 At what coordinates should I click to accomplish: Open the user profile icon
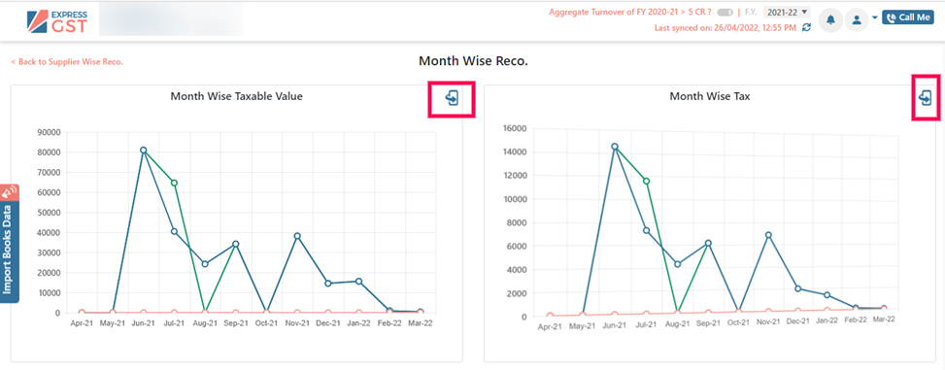857,19
